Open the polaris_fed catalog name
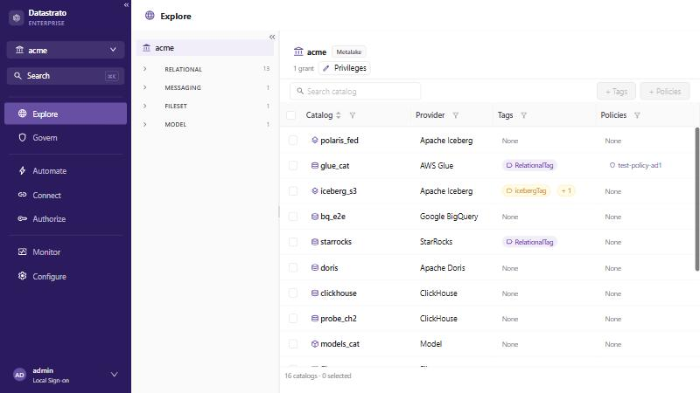 [339, 140]
